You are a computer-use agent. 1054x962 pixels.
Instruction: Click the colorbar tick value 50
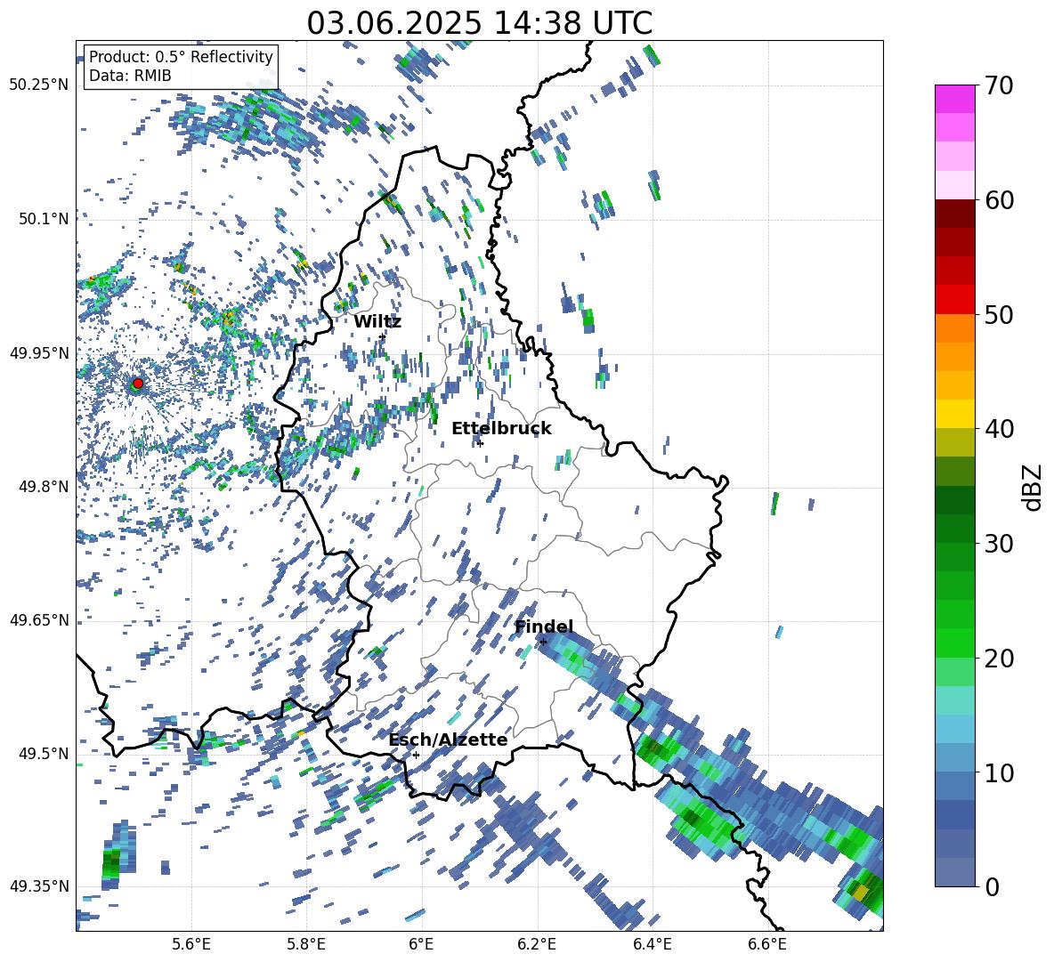(999, 314)
